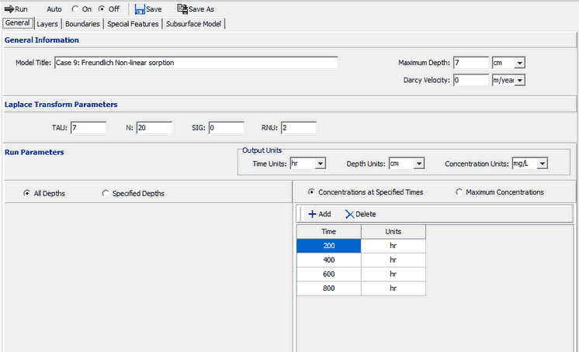The image size is (579, 352).
Task: Choose Concentrations at Specified Times
Action: tap(311, 192)
